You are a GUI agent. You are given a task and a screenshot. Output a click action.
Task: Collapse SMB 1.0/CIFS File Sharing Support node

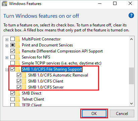(x=7, y=70)
